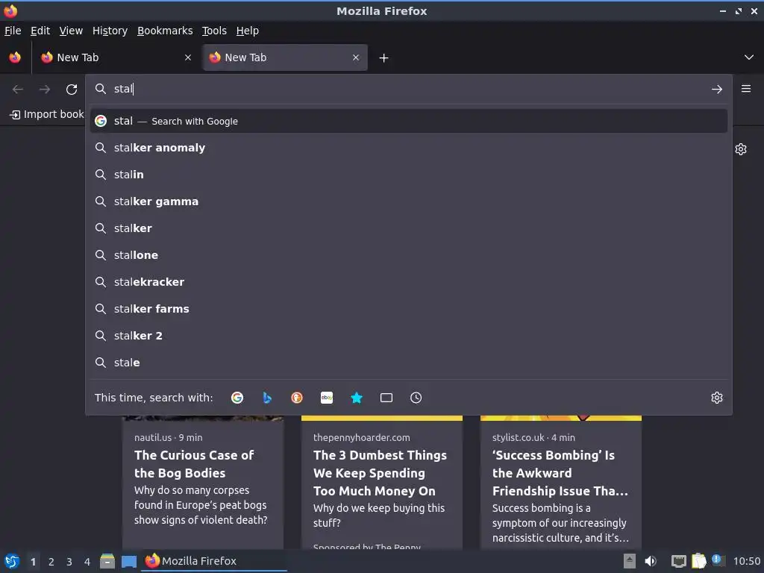Open the File menu
This screenshot has width=764, height=573.
pos(13,31)
